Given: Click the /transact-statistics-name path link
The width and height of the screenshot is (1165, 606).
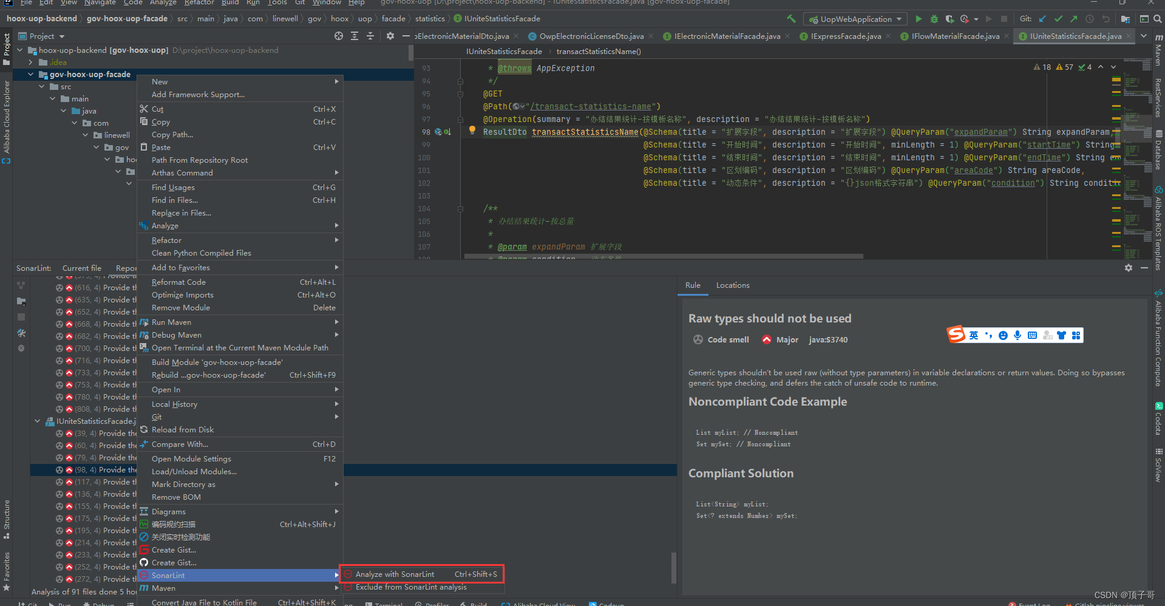Looking at the screenshot, I should [591, 106].
